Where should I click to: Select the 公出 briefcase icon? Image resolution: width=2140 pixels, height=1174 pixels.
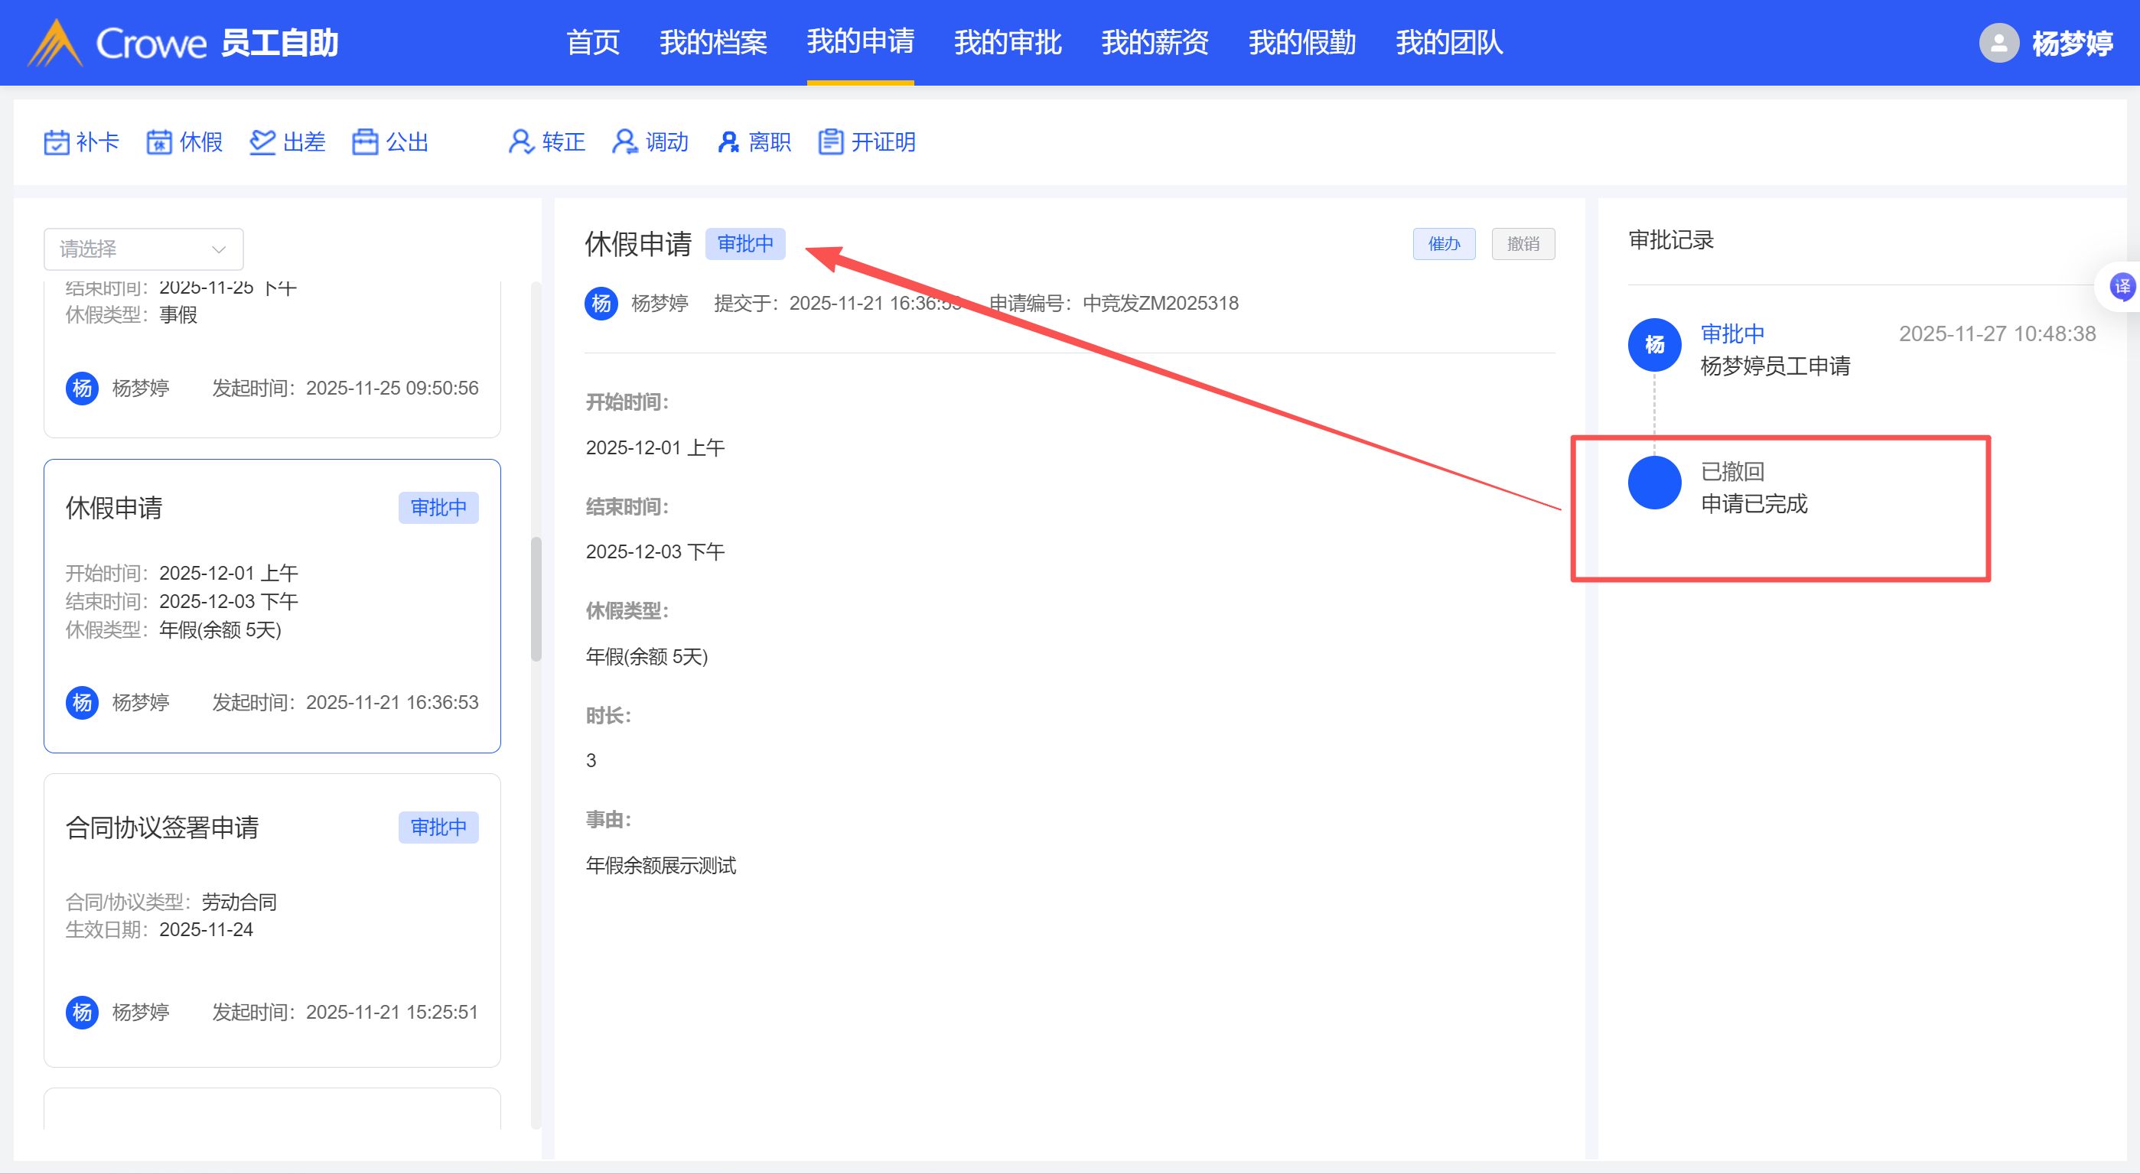(365, 142)
